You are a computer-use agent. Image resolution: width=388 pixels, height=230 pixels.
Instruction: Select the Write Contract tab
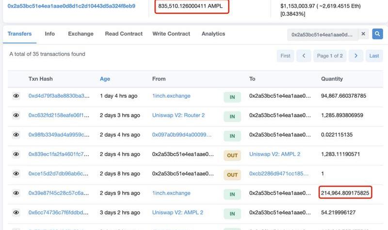pyautogui.click(x=172, y=34)
